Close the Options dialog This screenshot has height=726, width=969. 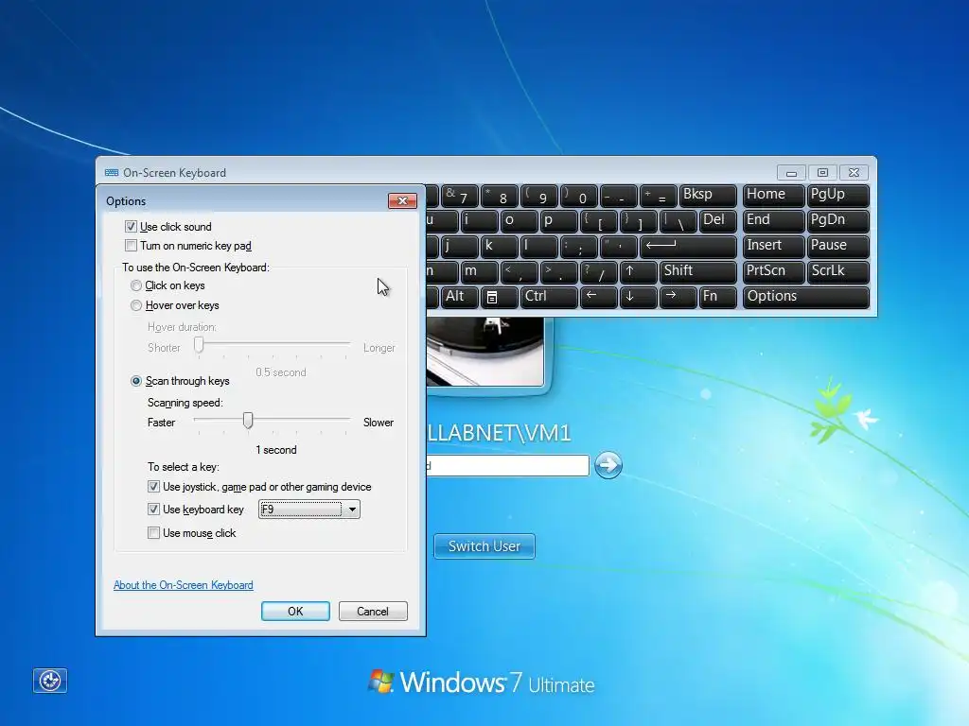click(402, 200)
